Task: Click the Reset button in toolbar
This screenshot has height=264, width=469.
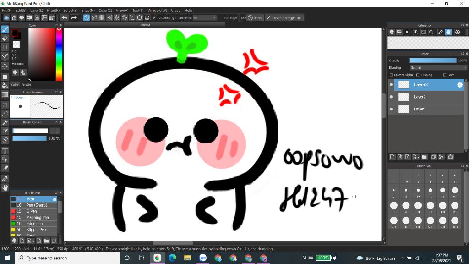Action: click(255, 18)
